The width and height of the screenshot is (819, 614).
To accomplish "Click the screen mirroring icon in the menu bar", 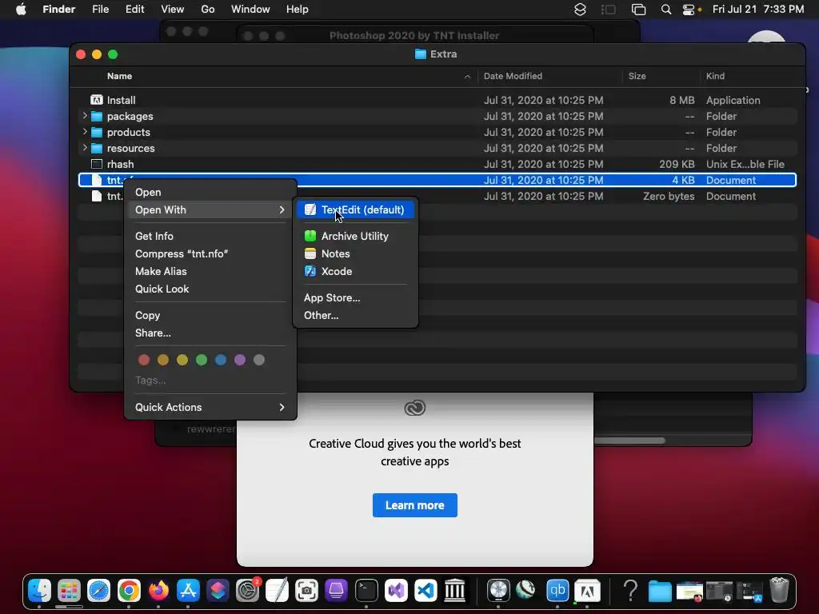I will click(638, 10).
